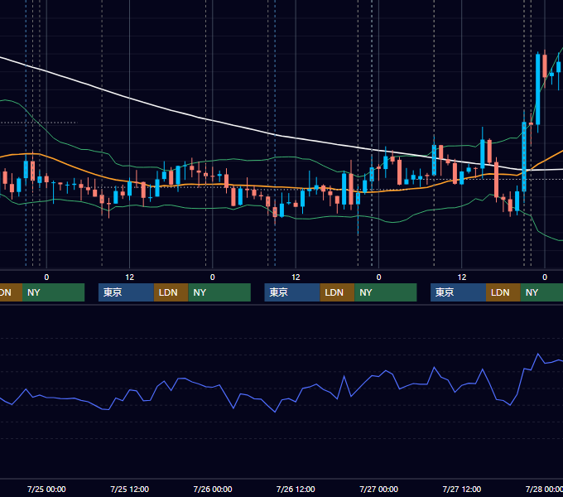563x497 pixels.
Task: Click the 7/25 00:00 date label
Action: click(46, 489)
